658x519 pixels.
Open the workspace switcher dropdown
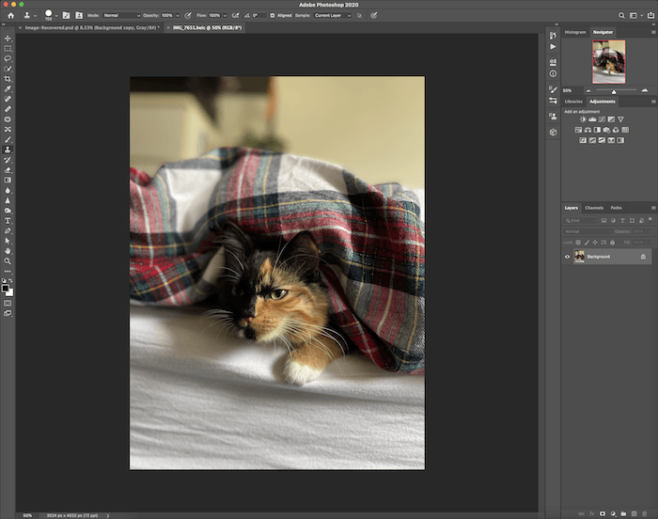[635, 16]
